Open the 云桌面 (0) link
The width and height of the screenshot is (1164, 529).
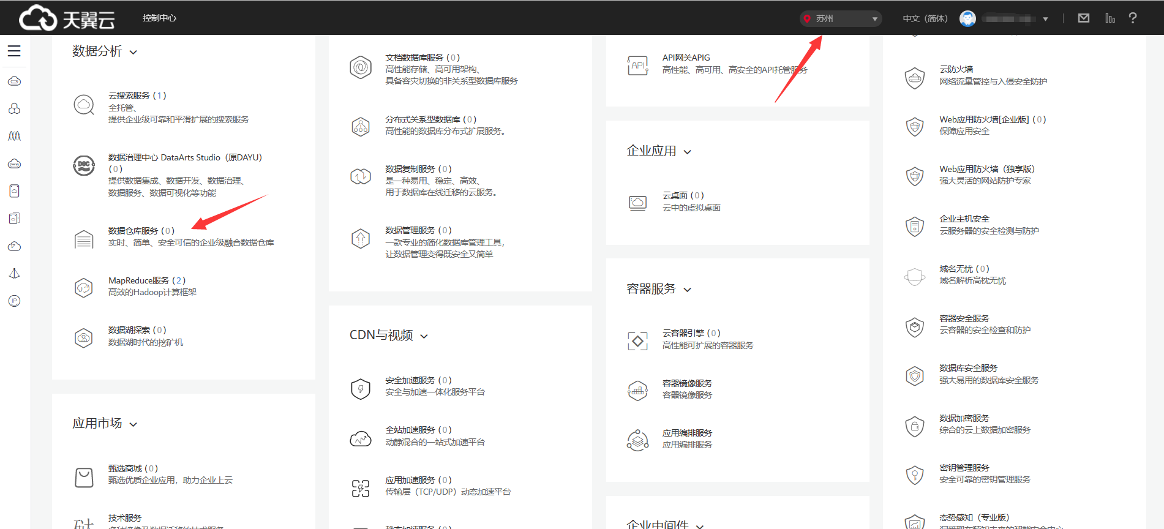(x=683, y=195)
